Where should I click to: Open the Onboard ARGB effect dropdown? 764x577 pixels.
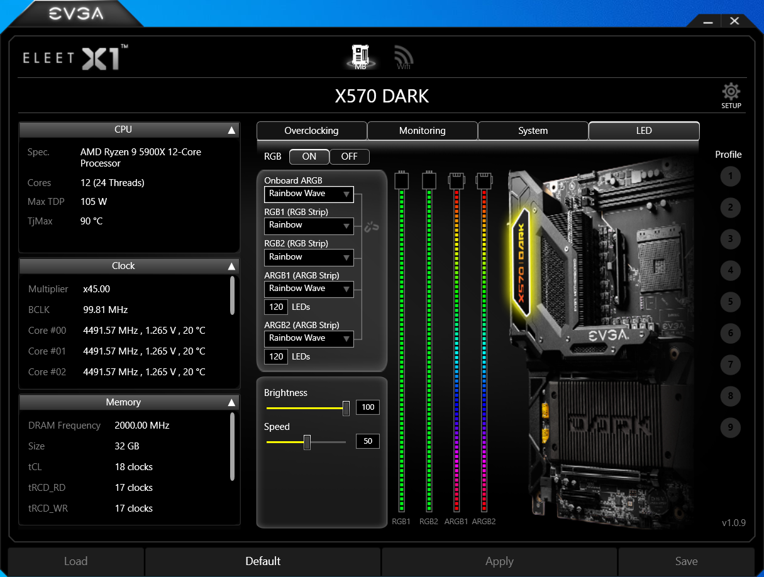coord(309,194)
